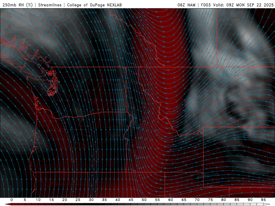Click the "20" label on the color scale
Viewport: 275px width, 206px height.
coord(65,200)
